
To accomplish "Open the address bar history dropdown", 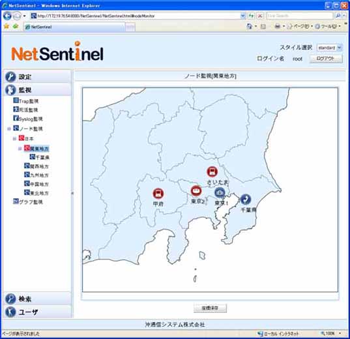I will (243, 16).
